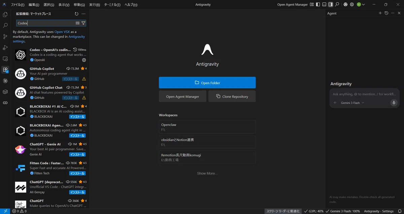Image resolution: width=404 pixels, height=214 pixels.
Task: Toggle bottom panel visibility
Action: (x=324, y=4)
